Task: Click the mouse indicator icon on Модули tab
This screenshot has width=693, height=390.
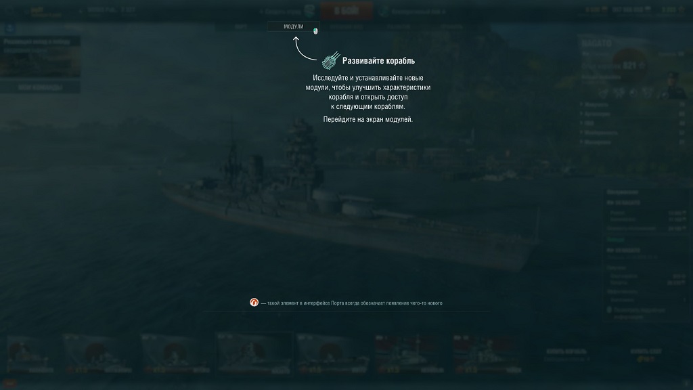Action: pyautogui.click(x=315, y=31)
